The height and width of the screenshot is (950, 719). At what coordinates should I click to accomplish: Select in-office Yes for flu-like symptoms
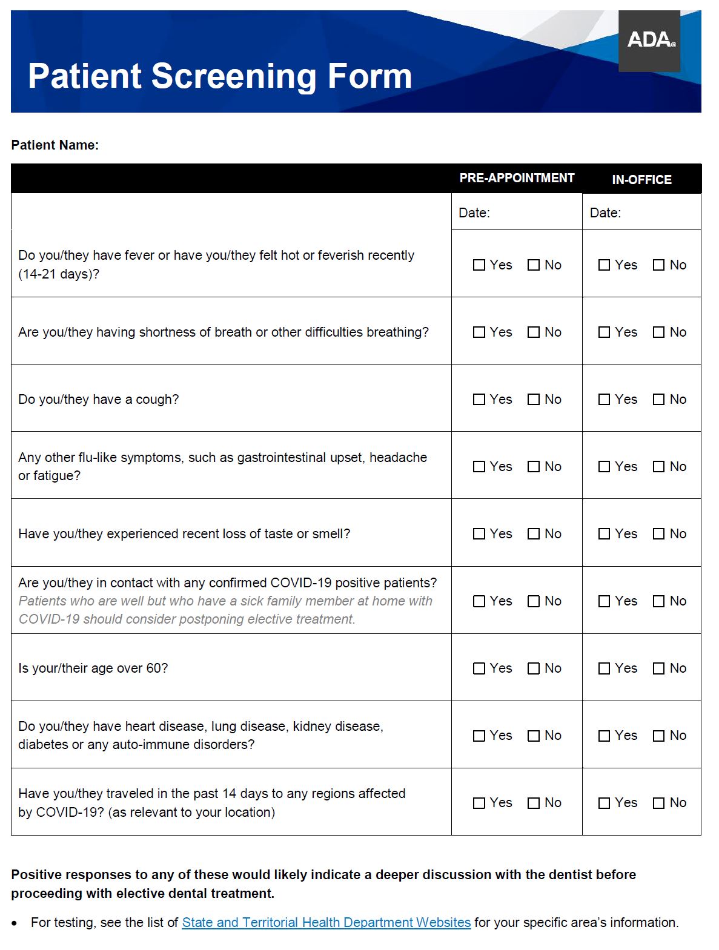605,467
